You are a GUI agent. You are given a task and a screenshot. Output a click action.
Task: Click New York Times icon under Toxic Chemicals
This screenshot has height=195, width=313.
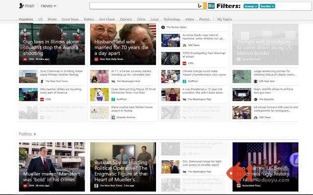[x=42, y=81]
